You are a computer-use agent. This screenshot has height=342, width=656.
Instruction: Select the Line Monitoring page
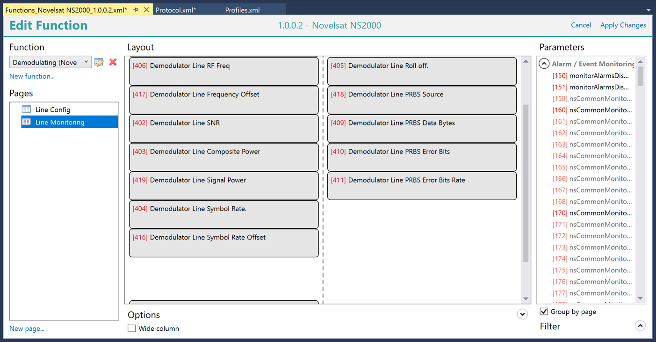pyautogui.click(x=70, y=122)
